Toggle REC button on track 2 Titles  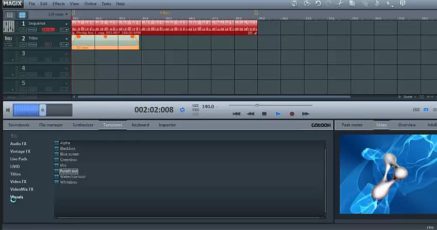click(x=48, y=45)
